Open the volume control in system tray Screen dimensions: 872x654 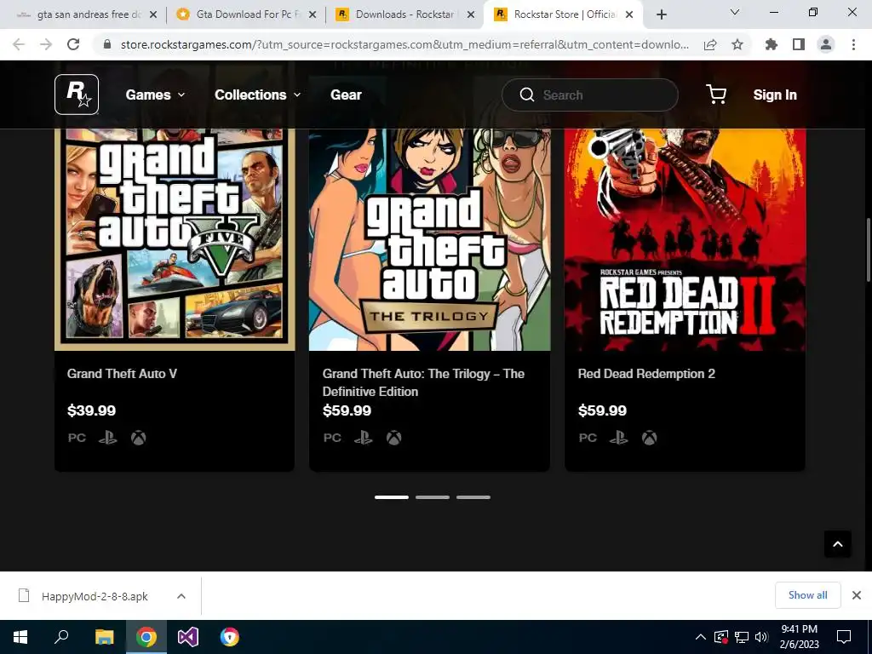(x=761, y=637)
